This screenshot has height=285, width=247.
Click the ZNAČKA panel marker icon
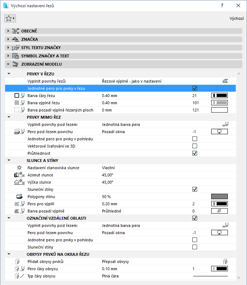(x=15, y=39)
